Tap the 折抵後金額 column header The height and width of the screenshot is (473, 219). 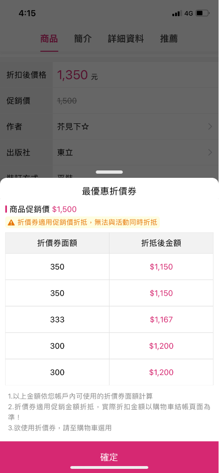(161, 243)
